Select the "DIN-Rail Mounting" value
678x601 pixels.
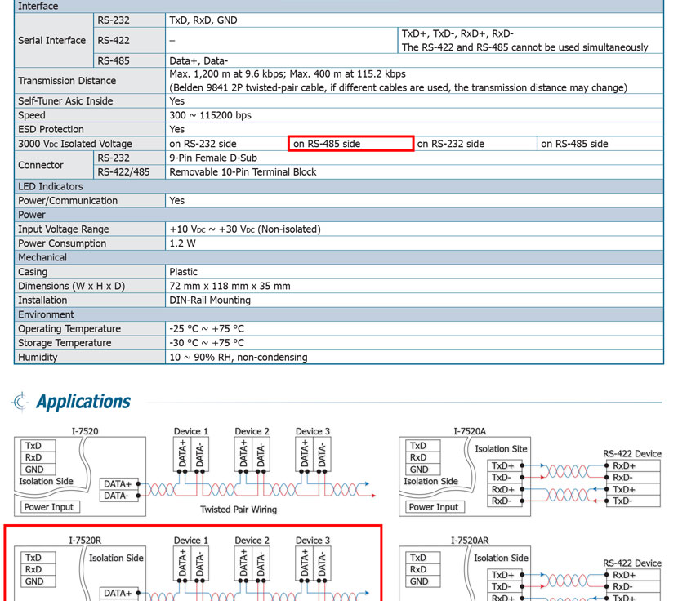210,300
